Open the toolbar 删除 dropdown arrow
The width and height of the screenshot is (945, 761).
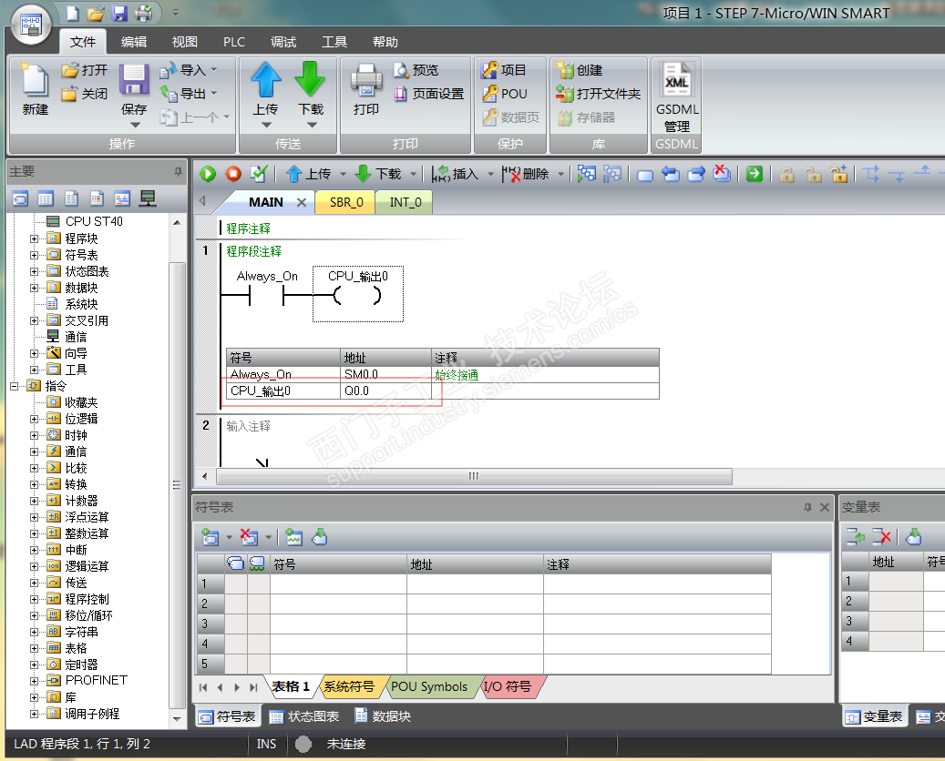coord(560,174)
